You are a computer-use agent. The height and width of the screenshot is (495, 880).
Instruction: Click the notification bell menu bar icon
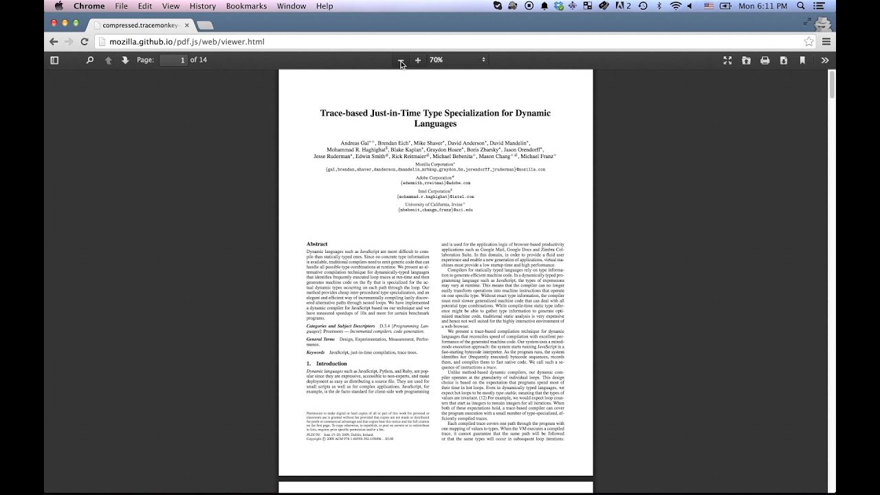[544, 6]
